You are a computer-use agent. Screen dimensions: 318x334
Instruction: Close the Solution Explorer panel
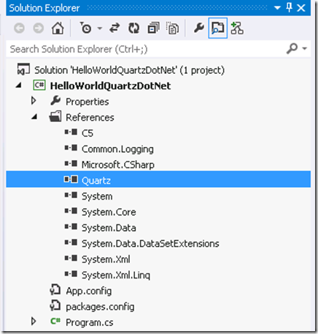click(x=301, y=8)
